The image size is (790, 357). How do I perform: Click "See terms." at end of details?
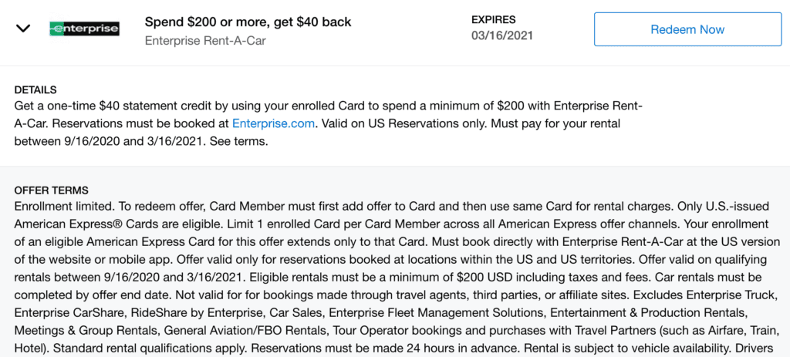(x=239, y=142)
